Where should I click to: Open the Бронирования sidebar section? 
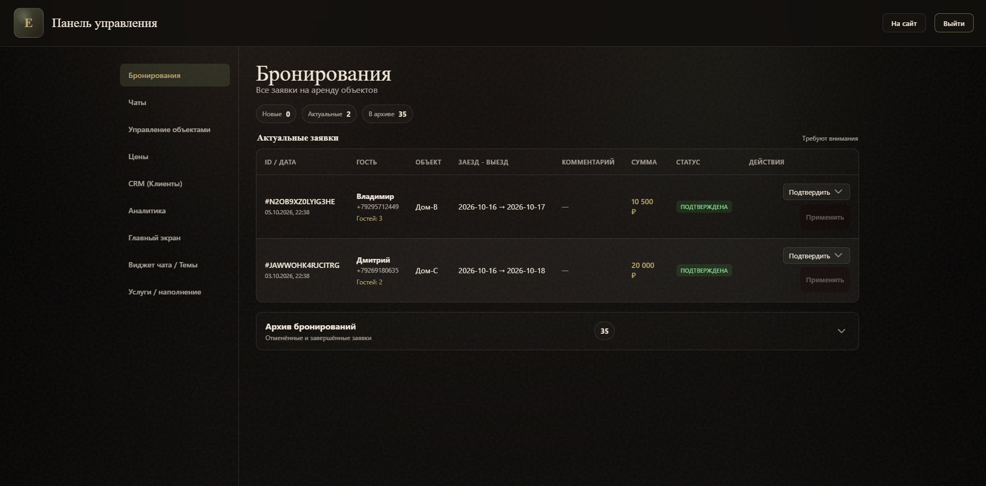[175, 75]
